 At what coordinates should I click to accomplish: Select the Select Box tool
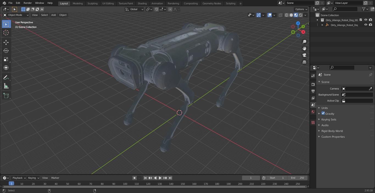pos(6,24)
